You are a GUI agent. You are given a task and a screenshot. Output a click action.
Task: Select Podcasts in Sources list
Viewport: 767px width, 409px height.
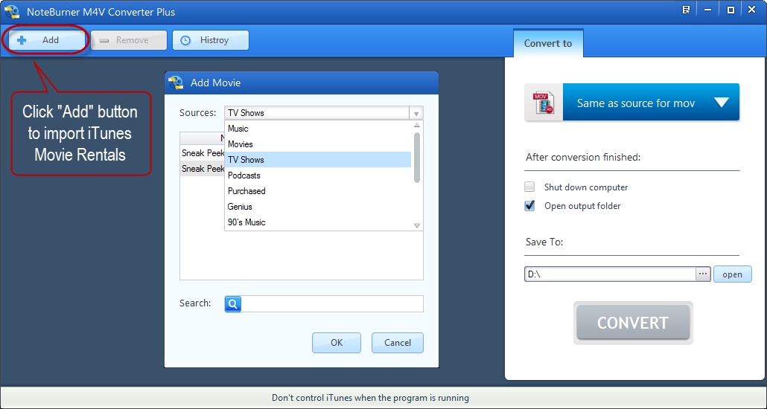[317, 175]
